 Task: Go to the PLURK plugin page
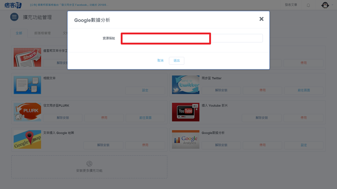coord(145,118)
